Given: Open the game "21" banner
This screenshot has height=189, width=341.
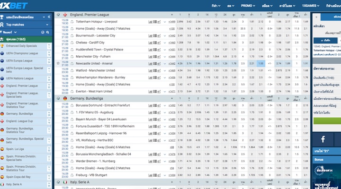Looking at the screenshot, I should 327,151.
